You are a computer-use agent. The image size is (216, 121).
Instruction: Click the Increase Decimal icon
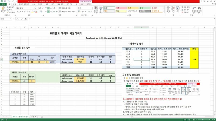(89, 12)
